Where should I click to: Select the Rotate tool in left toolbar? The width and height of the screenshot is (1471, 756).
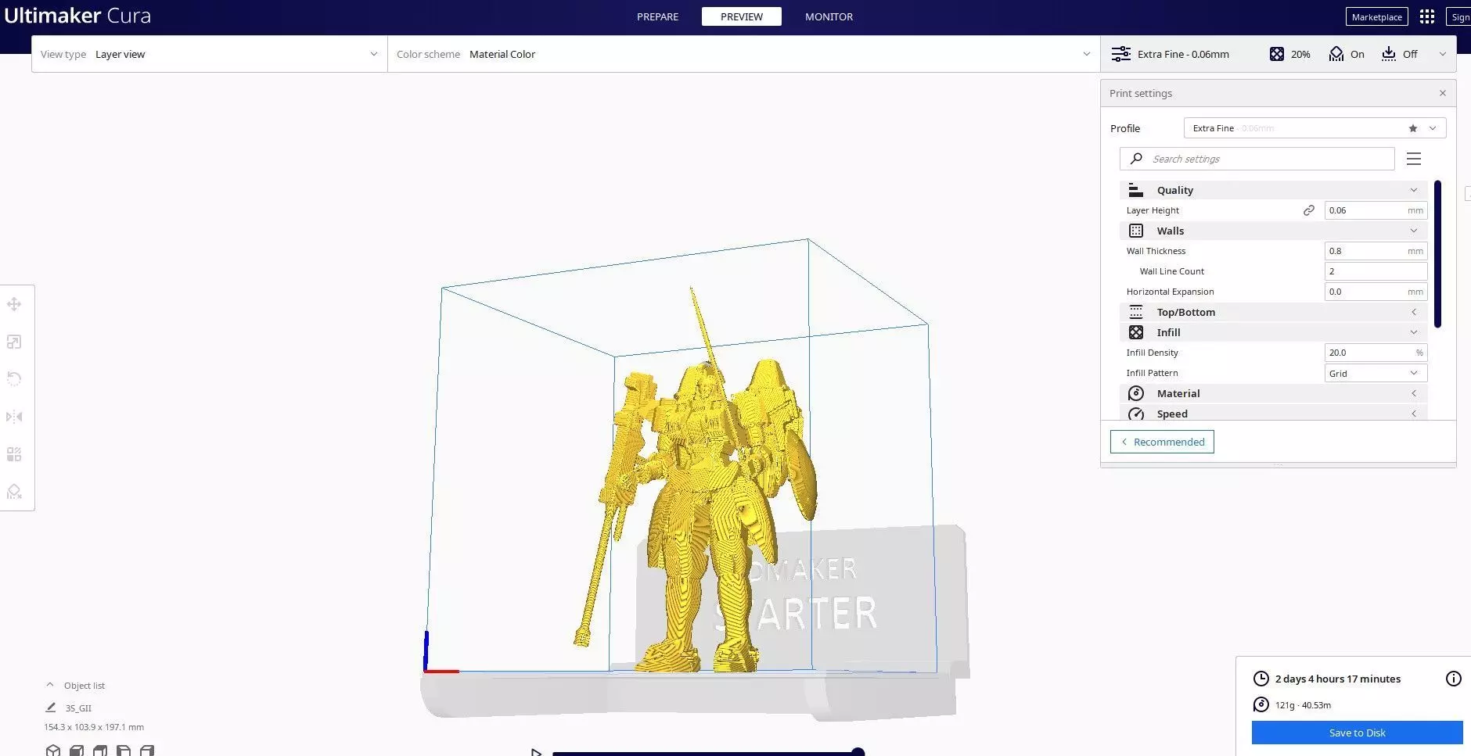click(x=14, y=379)
